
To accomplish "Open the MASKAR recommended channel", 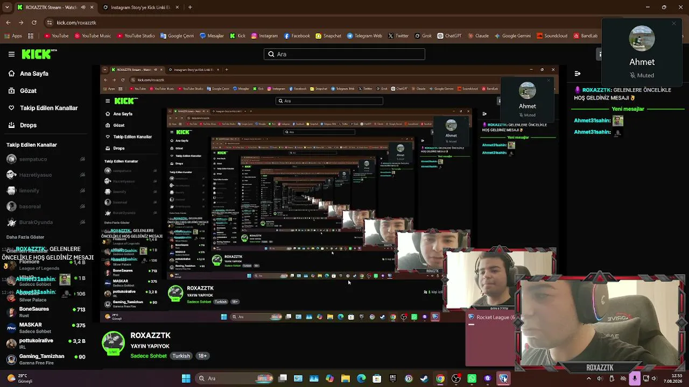I will point(46,328).
